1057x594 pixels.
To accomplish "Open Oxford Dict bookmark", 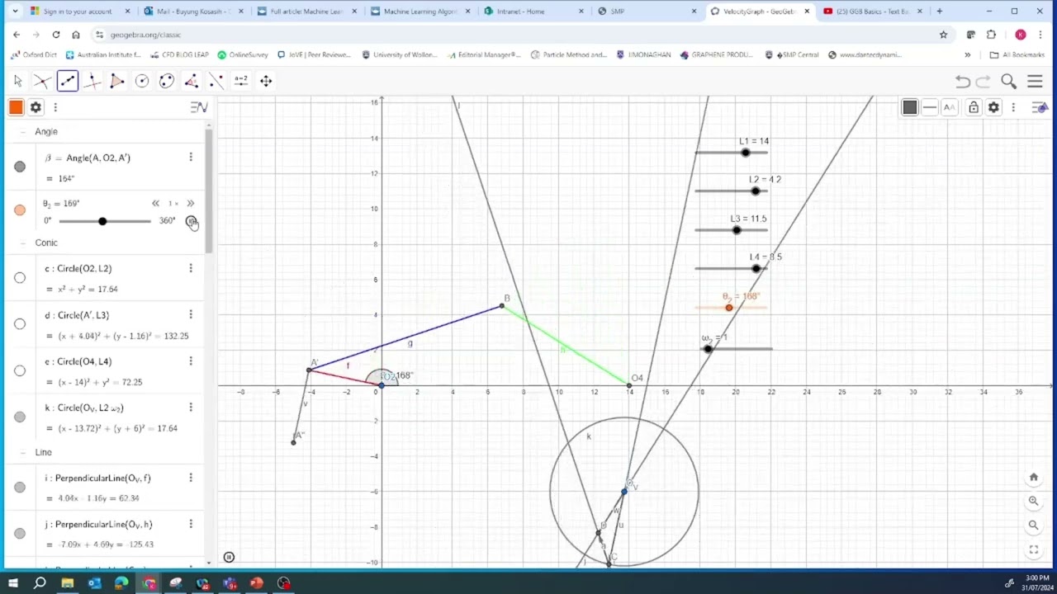I will [x=34, y=54].
